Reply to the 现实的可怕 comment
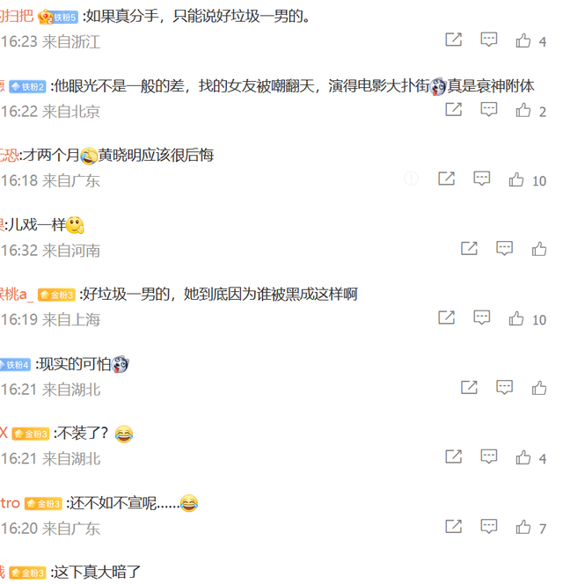563x584 pixels. 504,387
